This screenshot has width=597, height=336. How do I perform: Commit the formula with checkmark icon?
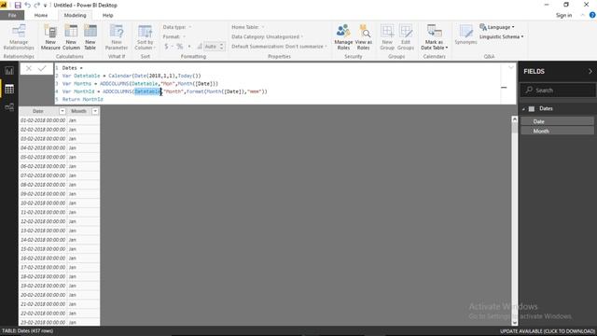tap(42, 68)
